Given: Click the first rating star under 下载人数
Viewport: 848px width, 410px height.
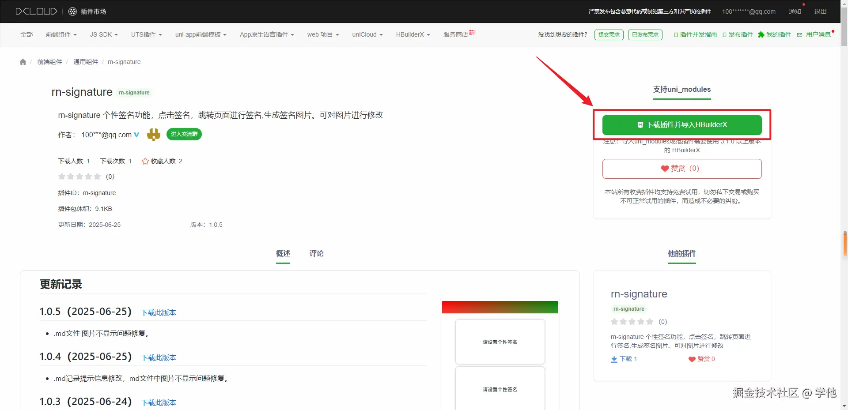Looking at the screenshot, I should pos(62,177).
